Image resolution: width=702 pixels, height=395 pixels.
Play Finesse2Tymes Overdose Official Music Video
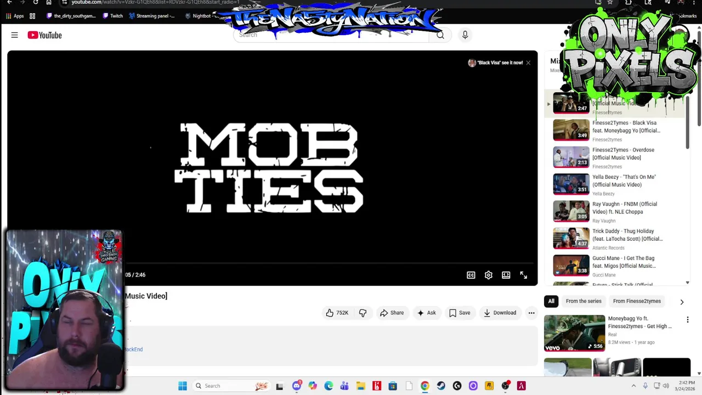623,154
